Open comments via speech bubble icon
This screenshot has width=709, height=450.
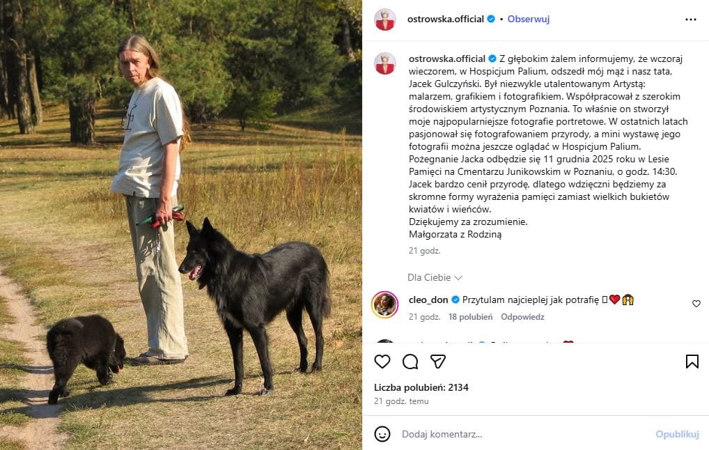point(410,362)
